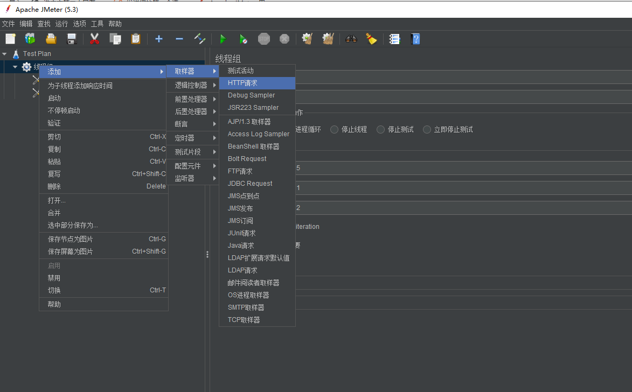Viewport: 632px width, 392px height.
Task: Click the Clear results broom icon
Action: point(307,39)
